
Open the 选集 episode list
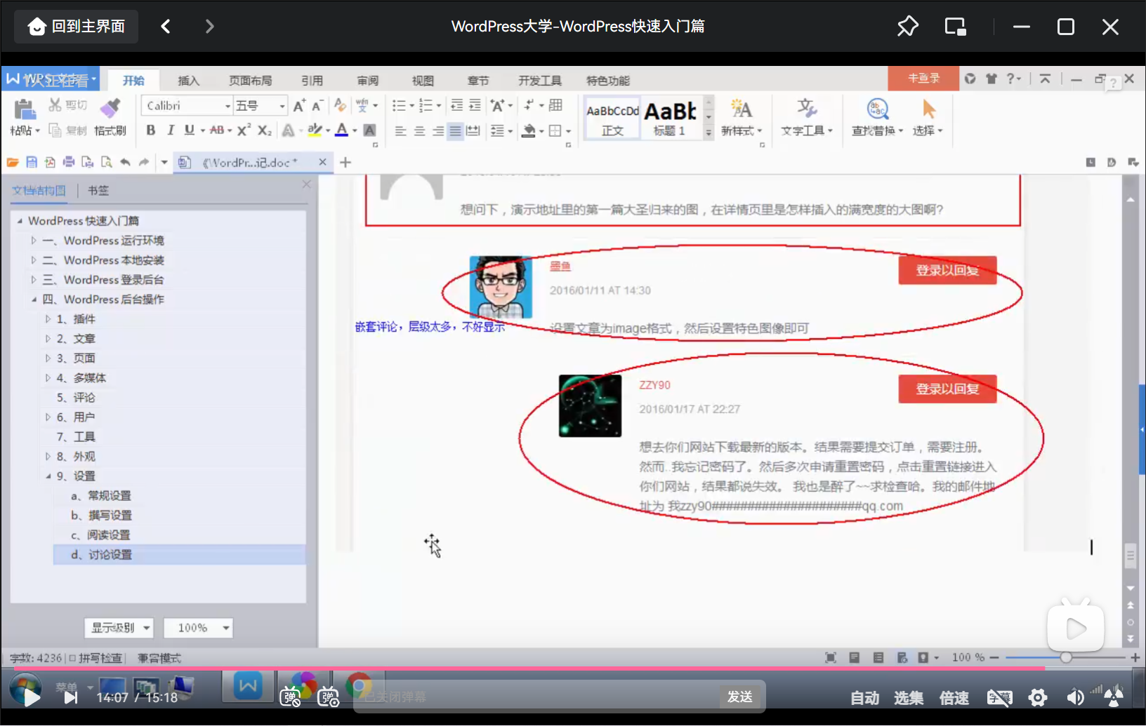(909, 698)
